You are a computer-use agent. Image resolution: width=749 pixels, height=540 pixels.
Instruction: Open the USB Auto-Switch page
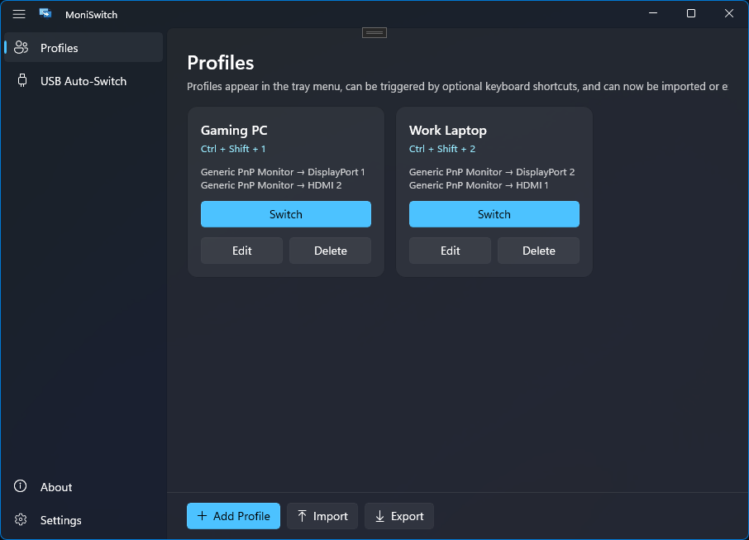point(83,81)
